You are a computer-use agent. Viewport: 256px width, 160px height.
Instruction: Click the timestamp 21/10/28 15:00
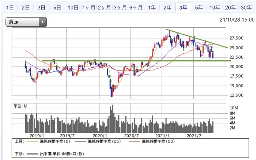point(237,20)
